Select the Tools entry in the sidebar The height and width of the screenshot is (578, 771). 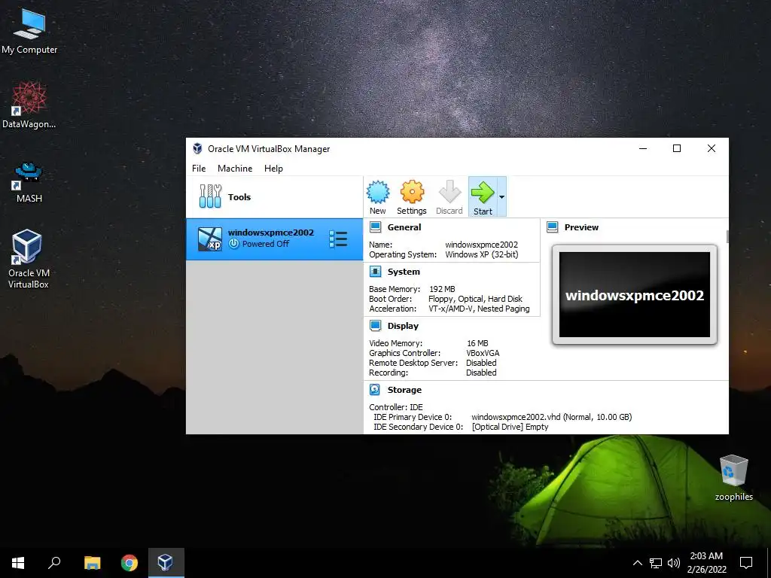[x=274, y=197]
